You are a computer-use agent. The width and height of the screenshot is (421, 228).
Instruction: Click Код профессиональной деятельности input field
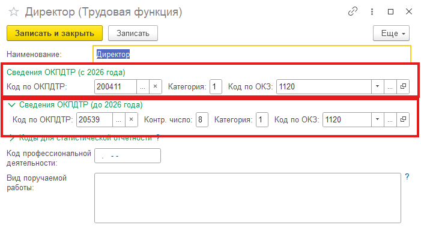[127, 155]
